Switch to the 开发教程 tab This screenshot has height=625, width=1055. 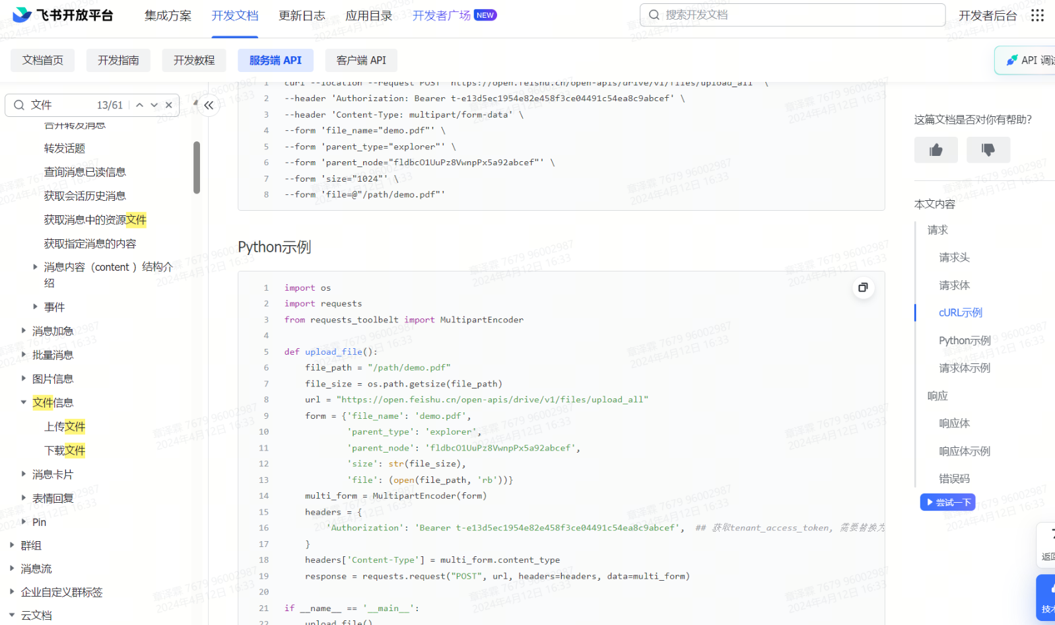[x=194, y=60]
